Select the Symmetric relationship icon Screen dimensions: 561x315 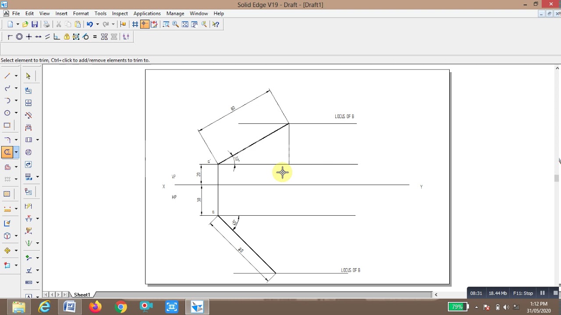104,37
